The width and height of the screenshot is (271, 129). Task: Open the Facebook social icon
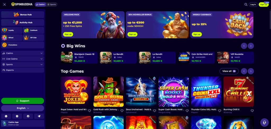point(28,116)
